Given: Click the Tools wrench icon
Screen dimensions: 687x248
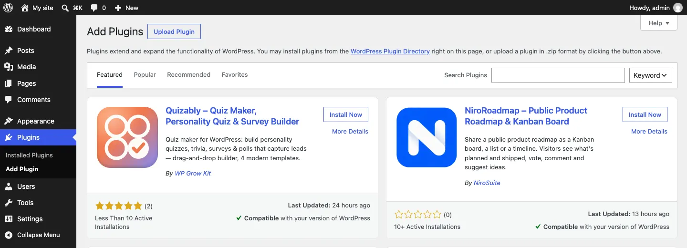Looking at the screenshot, I should tap(9, 203).
